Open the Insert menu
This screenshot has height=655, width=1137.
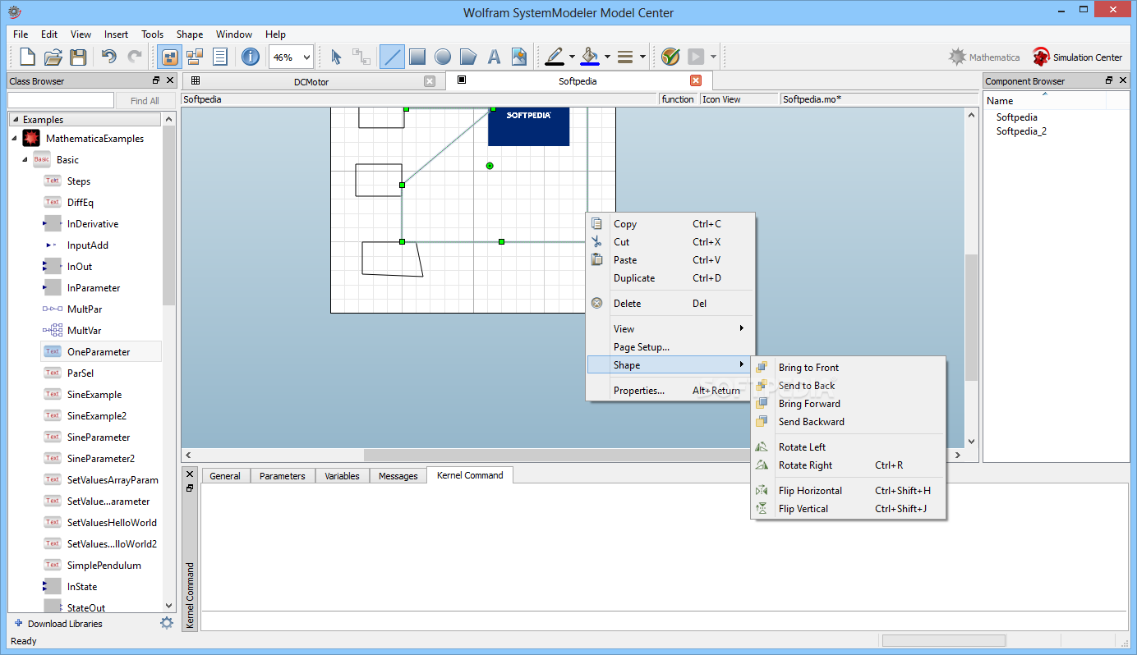116,34
